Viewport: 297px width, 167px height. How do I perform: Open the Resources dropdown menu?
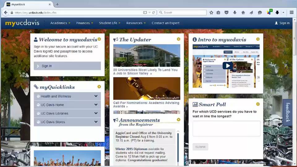136,23
